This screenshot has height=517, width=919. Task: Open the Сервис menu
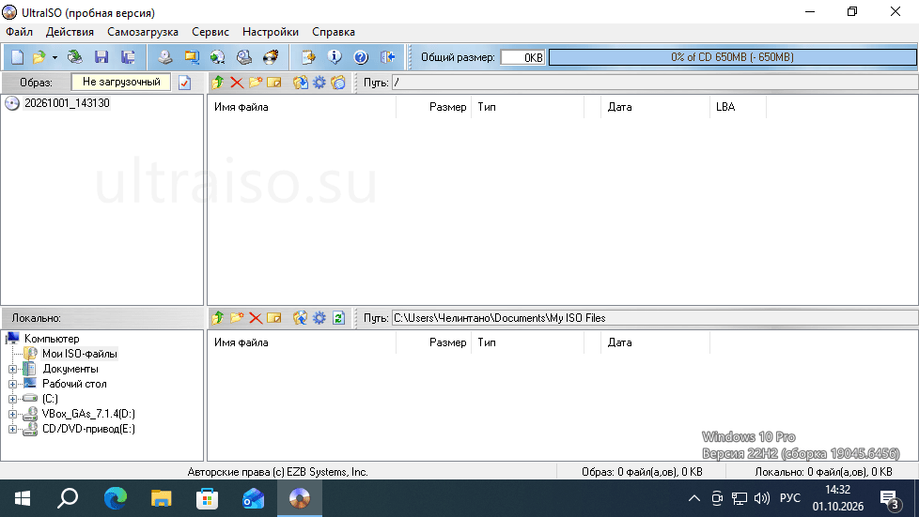point(210,32)
